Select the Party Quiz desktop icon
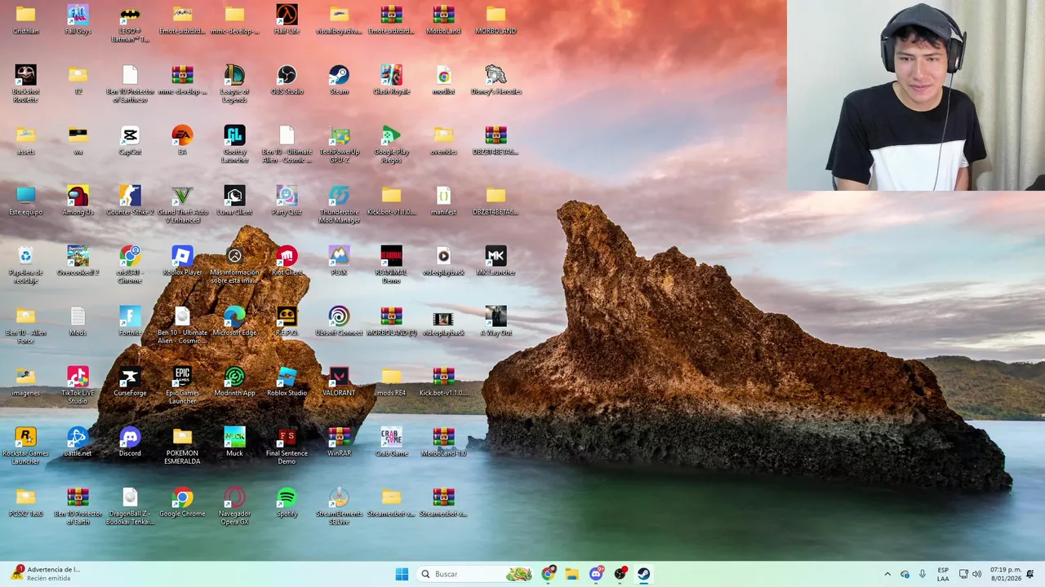The width and height of the screenshot is (1045, 587). 287,201
